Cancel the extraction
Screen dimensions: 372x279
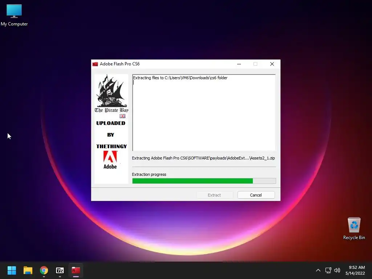coord(256,195)
